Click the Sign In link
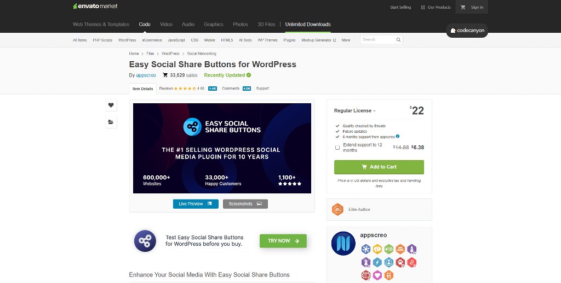This screenshot has width=561, height=283. [477, 7]
